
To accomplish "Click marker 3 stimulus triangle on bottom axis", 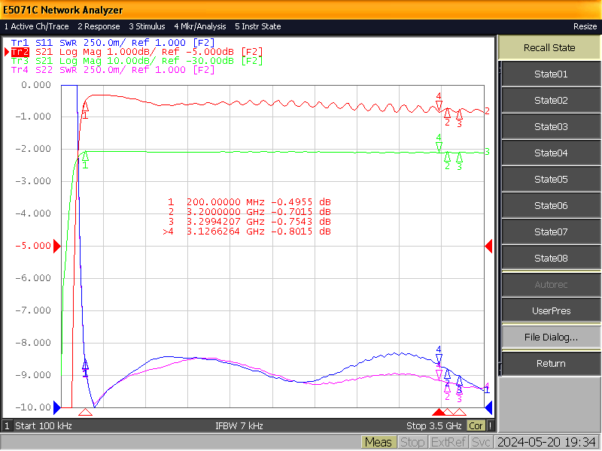I will coord(460,412).
